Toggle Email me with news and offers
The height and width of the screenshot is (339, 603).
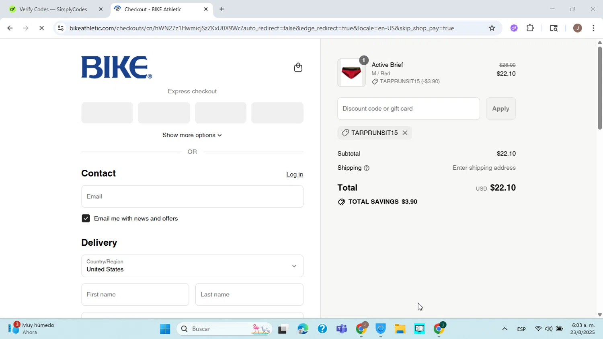pyautogui.click(x=86, y=218)
